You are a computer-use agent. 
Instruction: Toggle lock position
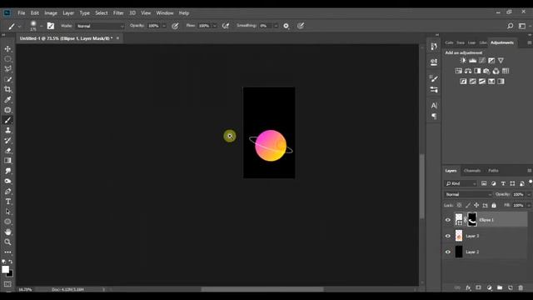476,206
